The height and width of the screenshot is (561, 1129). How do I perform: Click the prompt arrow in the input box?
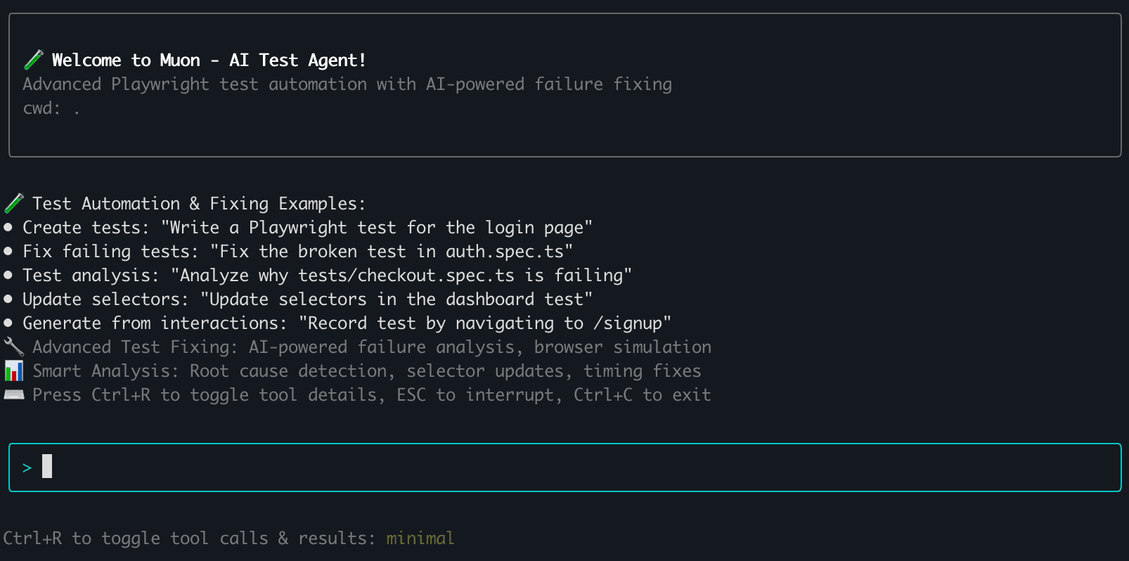(27, 468)
